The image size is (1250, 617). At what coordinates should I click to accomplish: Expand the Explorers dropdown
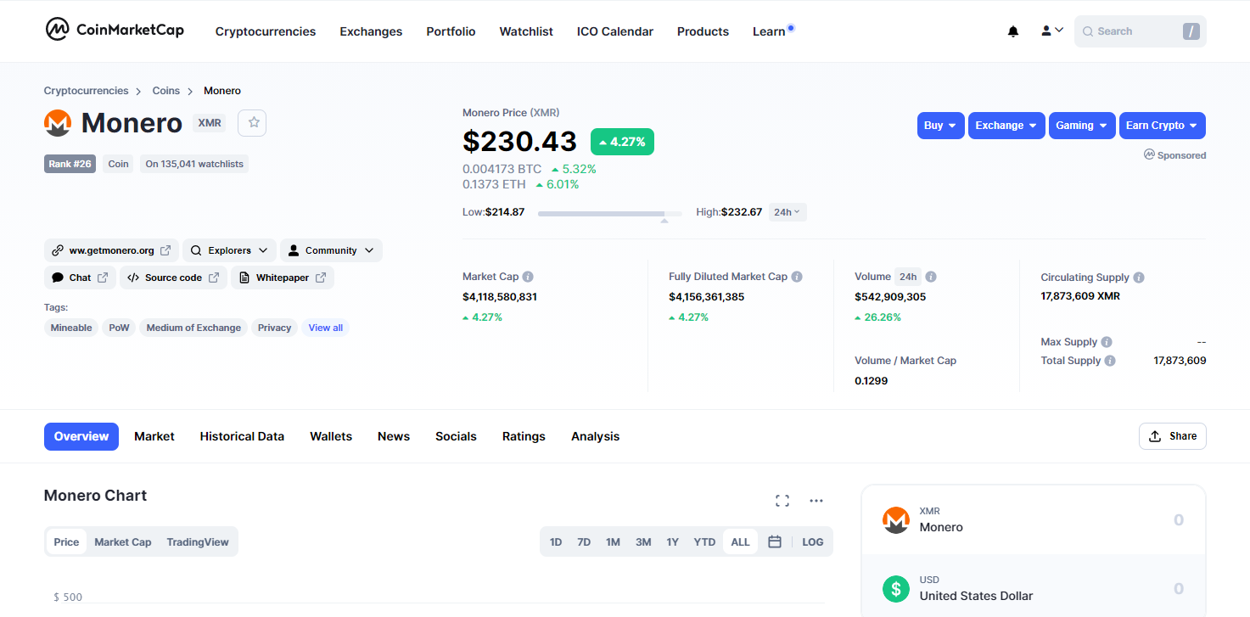229,250
